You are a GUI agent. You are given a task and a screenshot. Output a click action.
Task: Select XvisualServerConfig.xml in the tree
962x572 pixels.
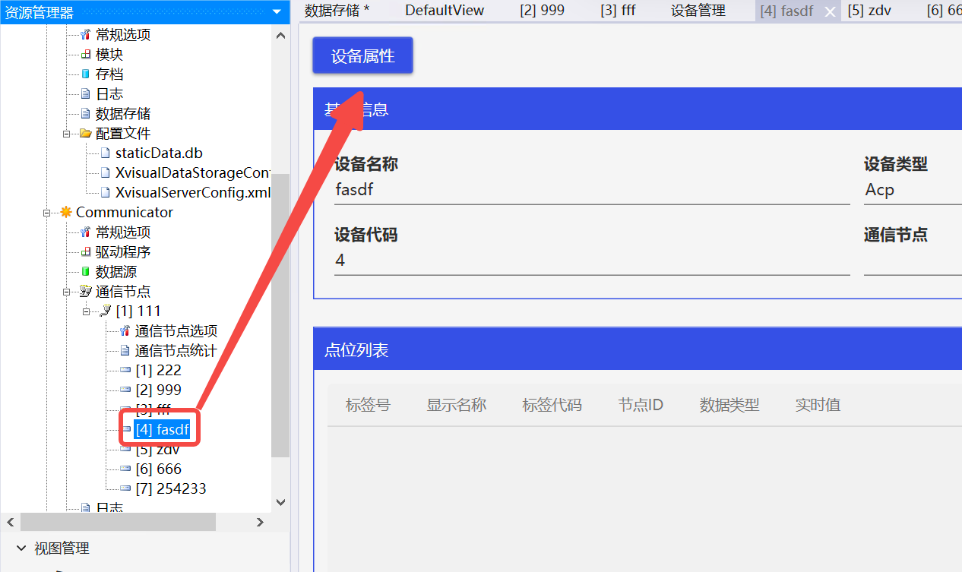(193, 193)
